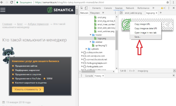This screenshot has height=106, width=176.
Task: Close the logo.png editor tab
Action: pos(156,13)
